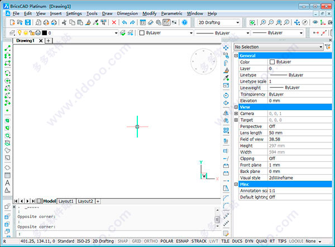The image size is (335, 247).
Task: Click the Match Properties brush icon
Action: coord(88,22)
